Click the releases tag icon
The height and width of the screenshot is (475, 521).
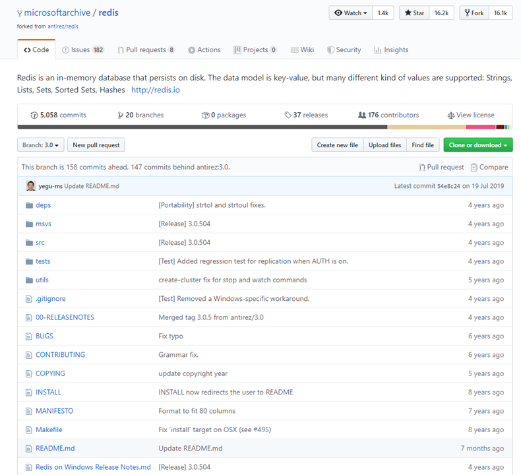point(288,115)
